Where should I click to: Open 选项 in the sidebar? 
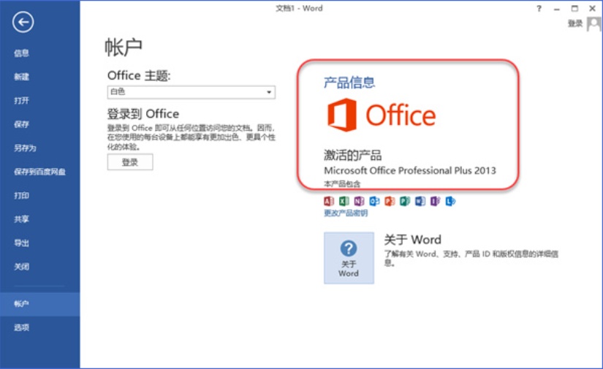point(21,327)
